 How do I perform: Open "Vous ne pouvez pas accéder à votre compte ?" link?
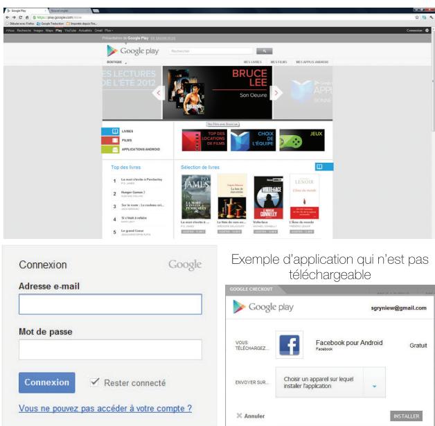105,408
